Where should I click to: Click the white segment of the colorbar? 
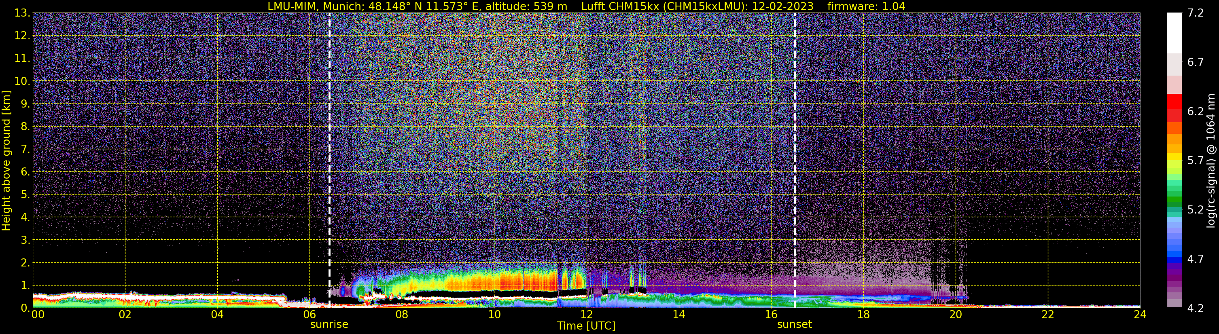1174,33
